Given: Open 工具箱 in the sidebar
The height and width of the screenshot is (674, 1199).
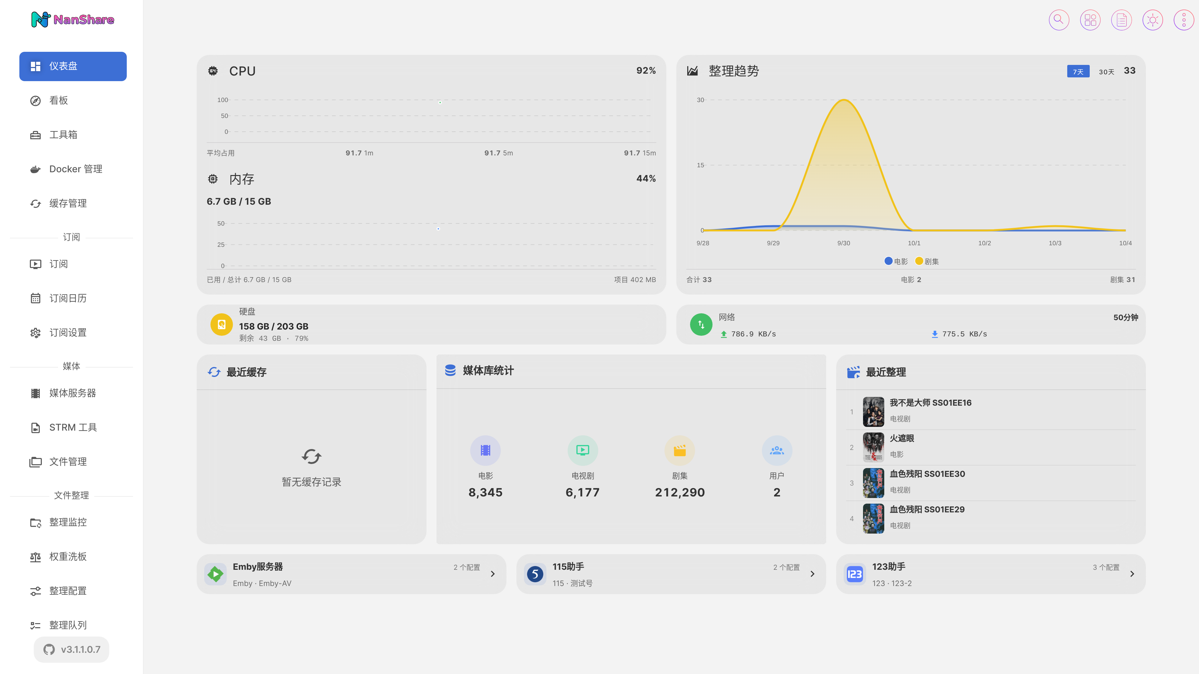Looking at the screenshot, I should [73, 135].
